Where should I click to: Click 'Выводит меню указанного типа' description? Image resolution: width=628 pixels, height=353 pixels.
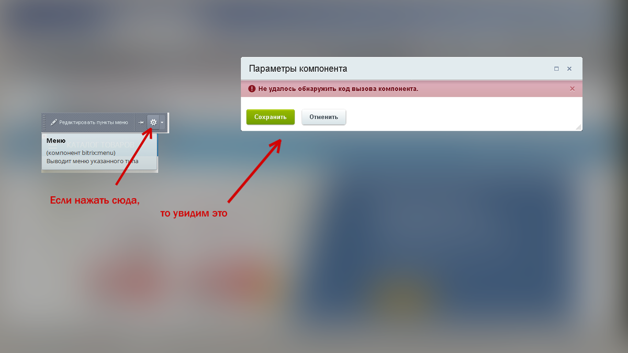pos(92,161)
